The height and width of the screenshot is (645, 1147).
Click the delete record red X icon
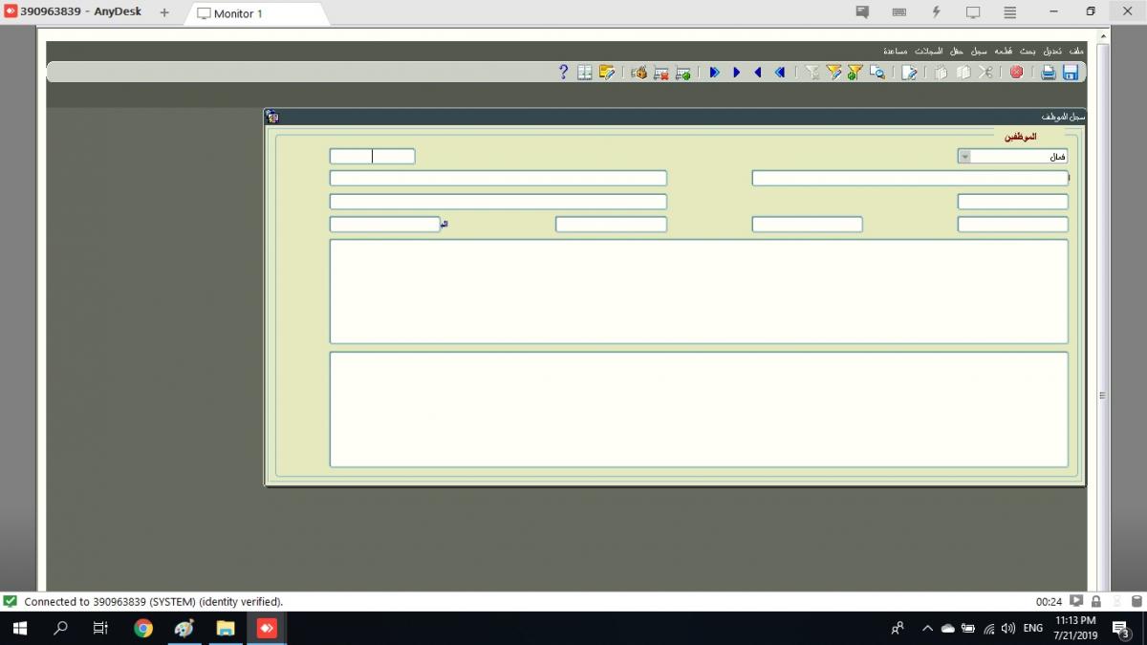pyautogui.click(x=660, y=73)
